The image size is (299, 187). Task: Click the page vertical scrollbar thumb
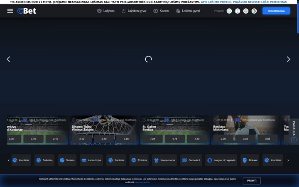coord(298,18)
